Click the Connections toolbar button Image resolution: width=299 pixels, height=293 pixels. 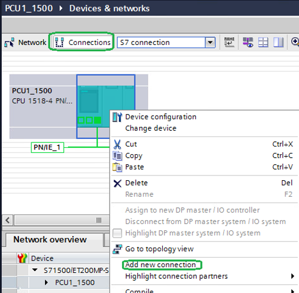[83, 43]
